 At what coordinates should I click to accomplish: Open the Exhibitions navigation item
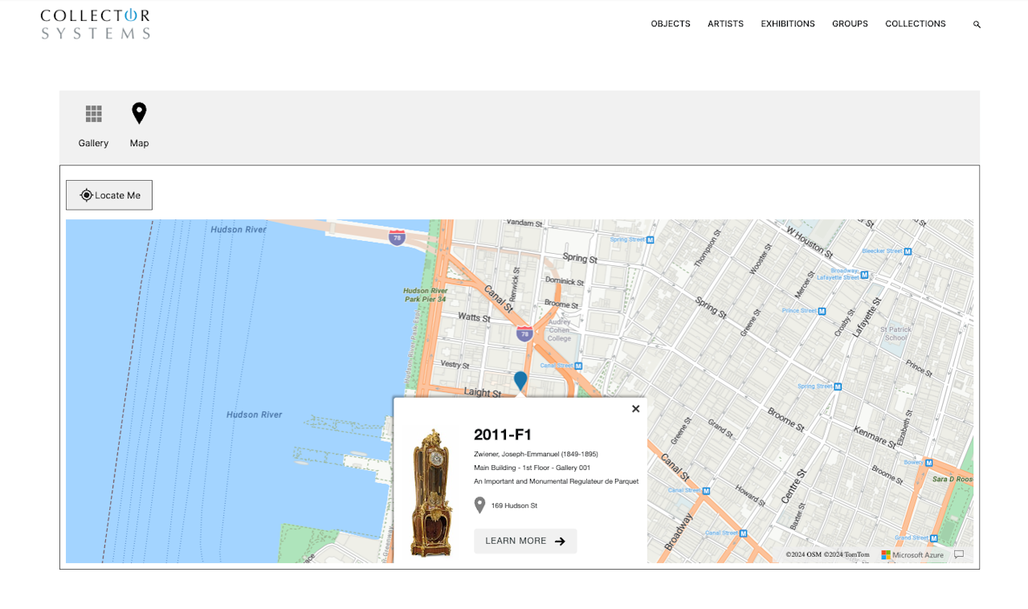787,24
